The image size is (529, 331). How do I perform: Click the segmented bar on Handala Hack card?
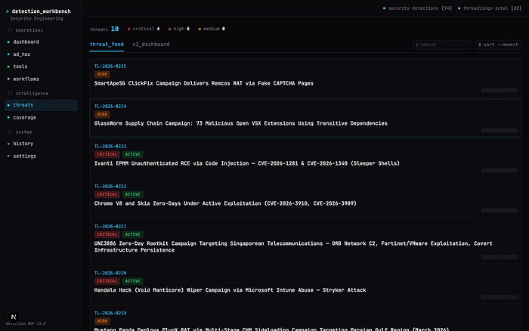pos(499,297)
